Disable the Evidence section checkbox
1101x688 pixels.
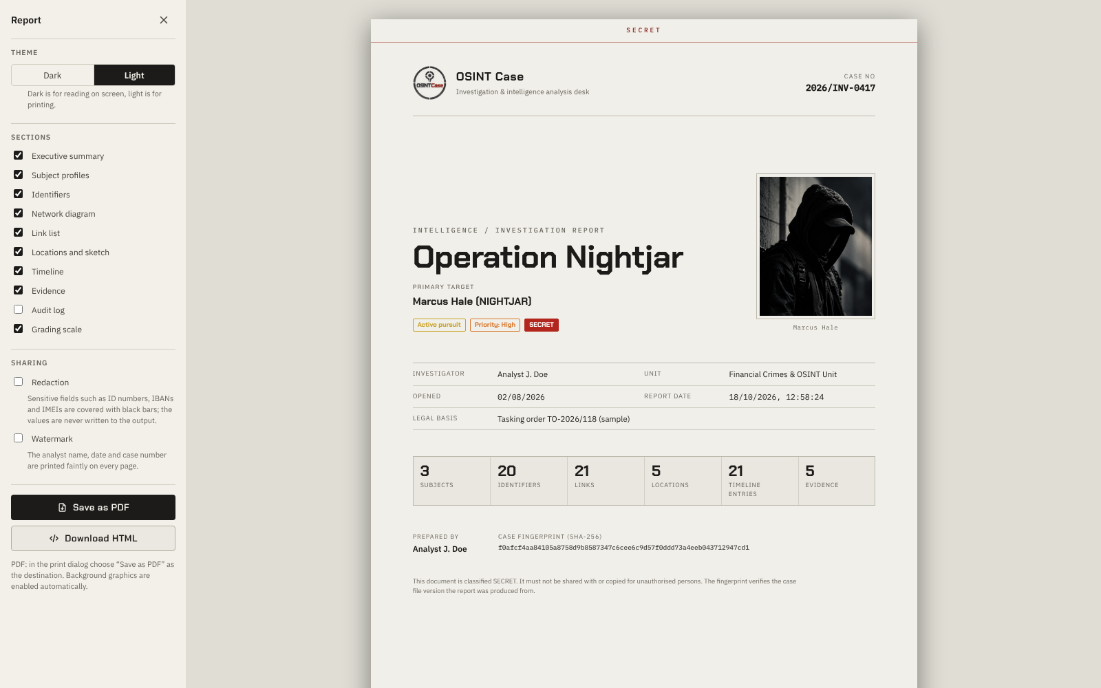[x=19, y=290]
